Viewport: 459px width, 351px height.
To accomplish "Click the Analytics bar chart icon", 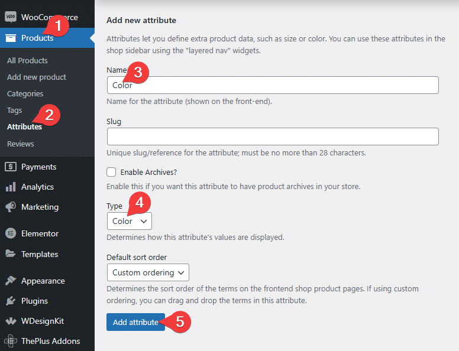I will coord(11,187).
